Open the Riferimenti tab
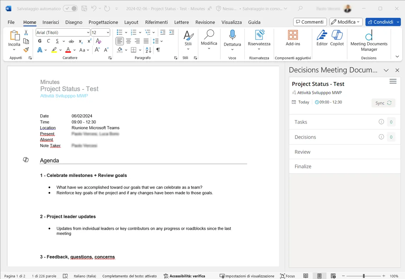This screenshot has height=279, width=405. click(156, 22)
